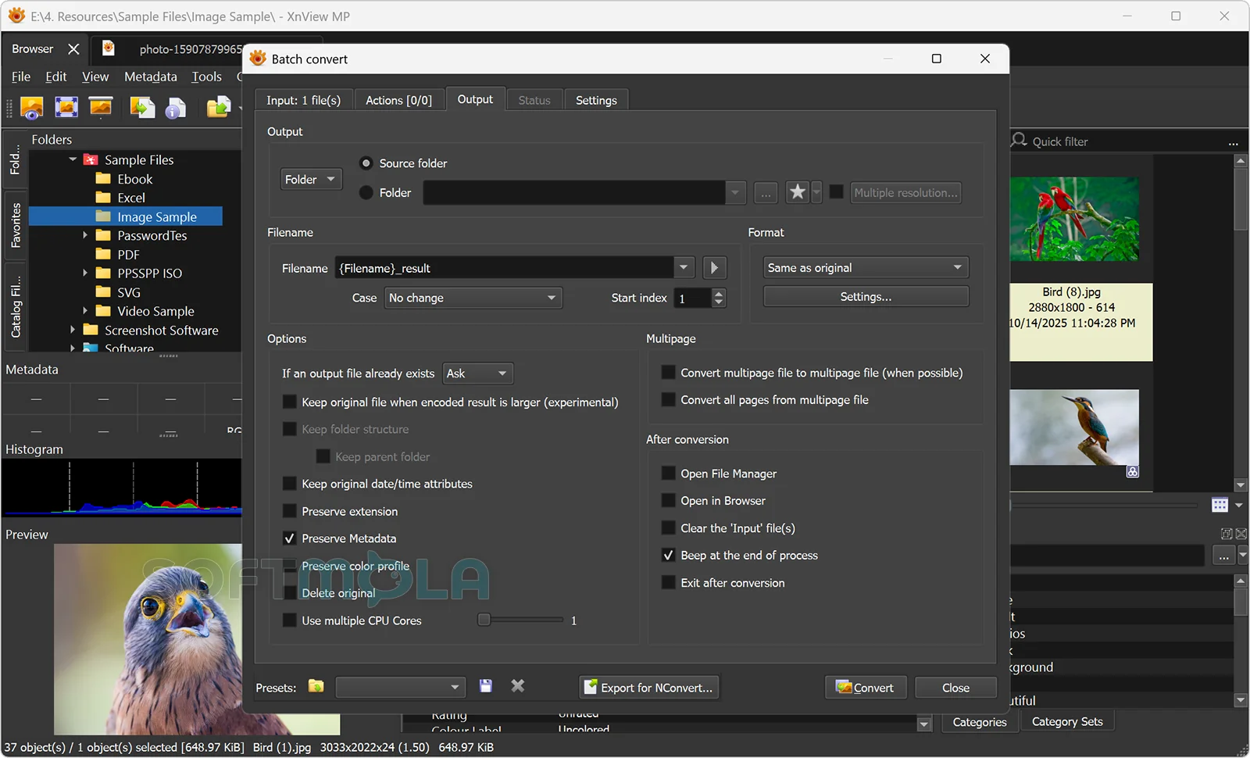Select the Folder radio button
This screenshot has width=1250, height=758.
click(366, 192)
